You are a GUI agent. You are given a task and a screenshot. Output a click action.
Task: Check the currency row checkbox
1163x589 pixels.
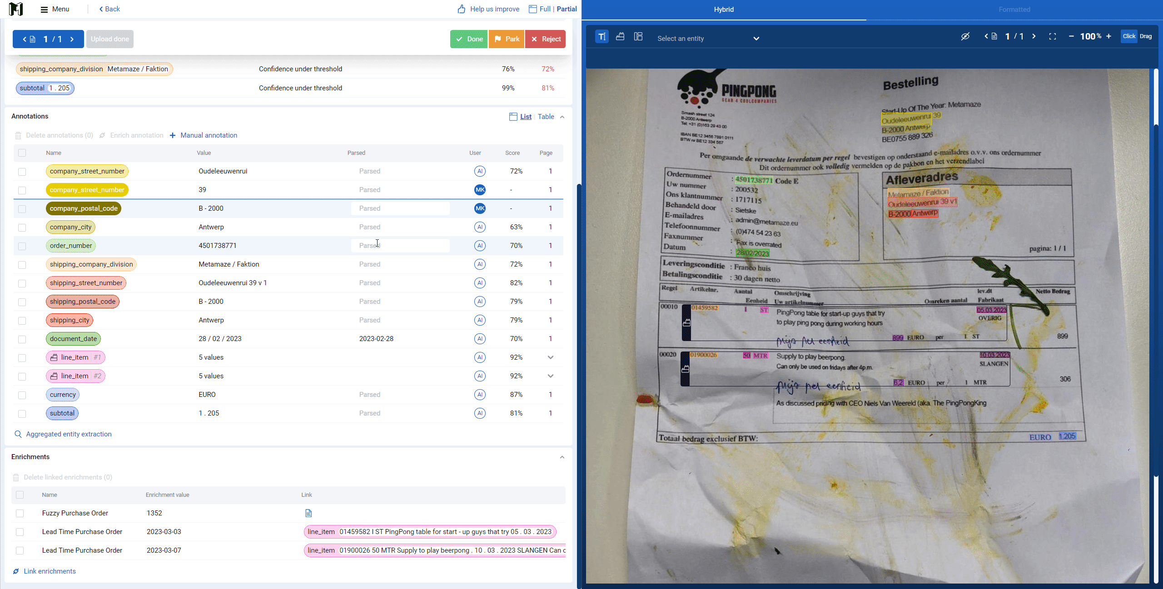(22, 395)
